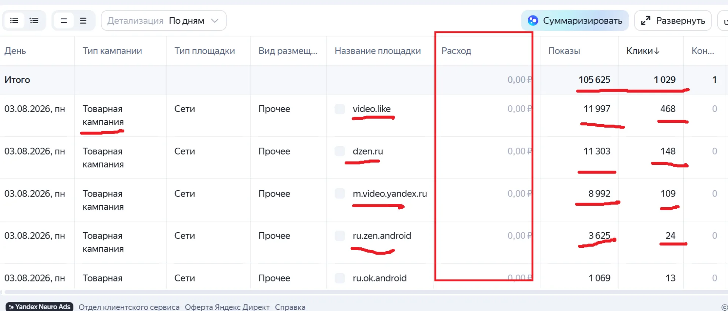Click the 0,00 ₽ spend for video.like
The width and height of the screenshot is (728, 311).
(520, 109)
